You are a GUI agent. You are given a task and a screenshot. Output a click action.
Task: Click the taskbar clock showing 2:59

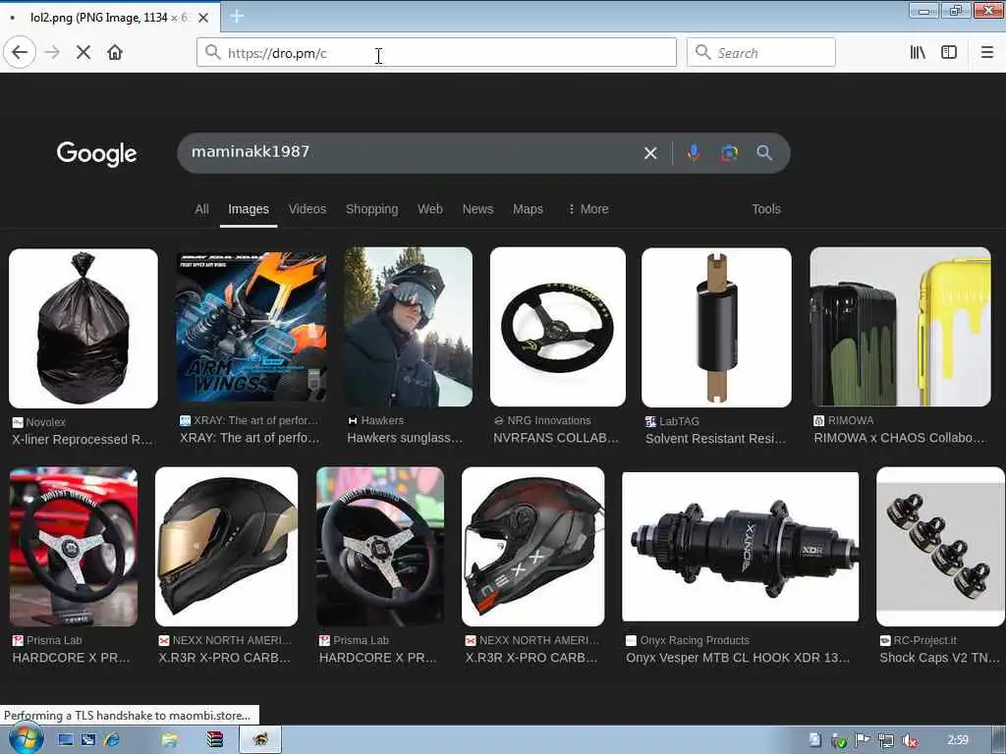(x=957, y=740)
